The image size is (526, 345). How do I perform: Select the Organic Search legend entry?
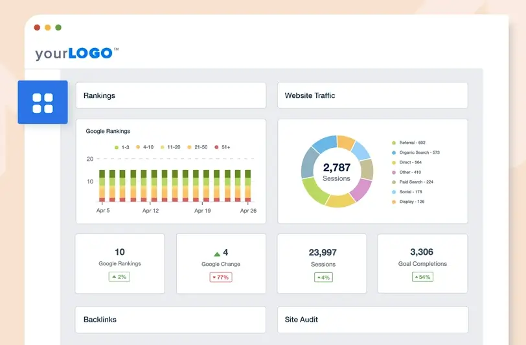pyautogui.click(x=419, y=152)
